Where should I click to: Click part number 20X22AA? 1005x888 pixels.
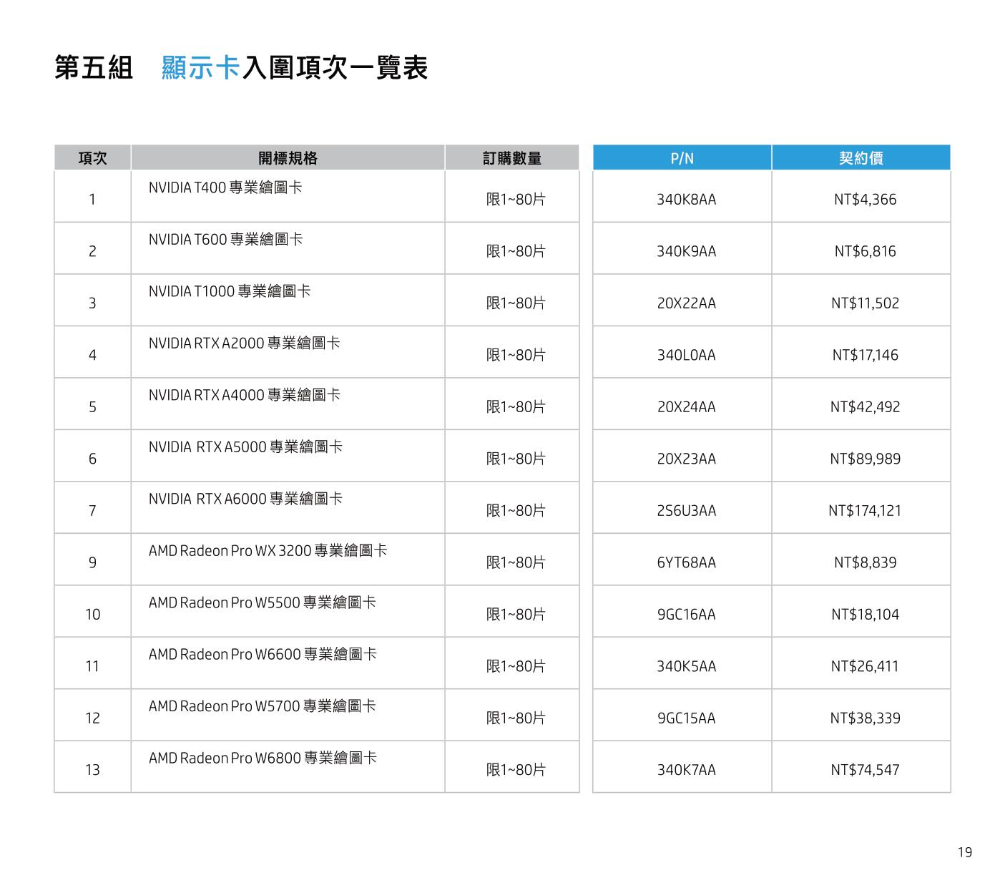[686, 303]
